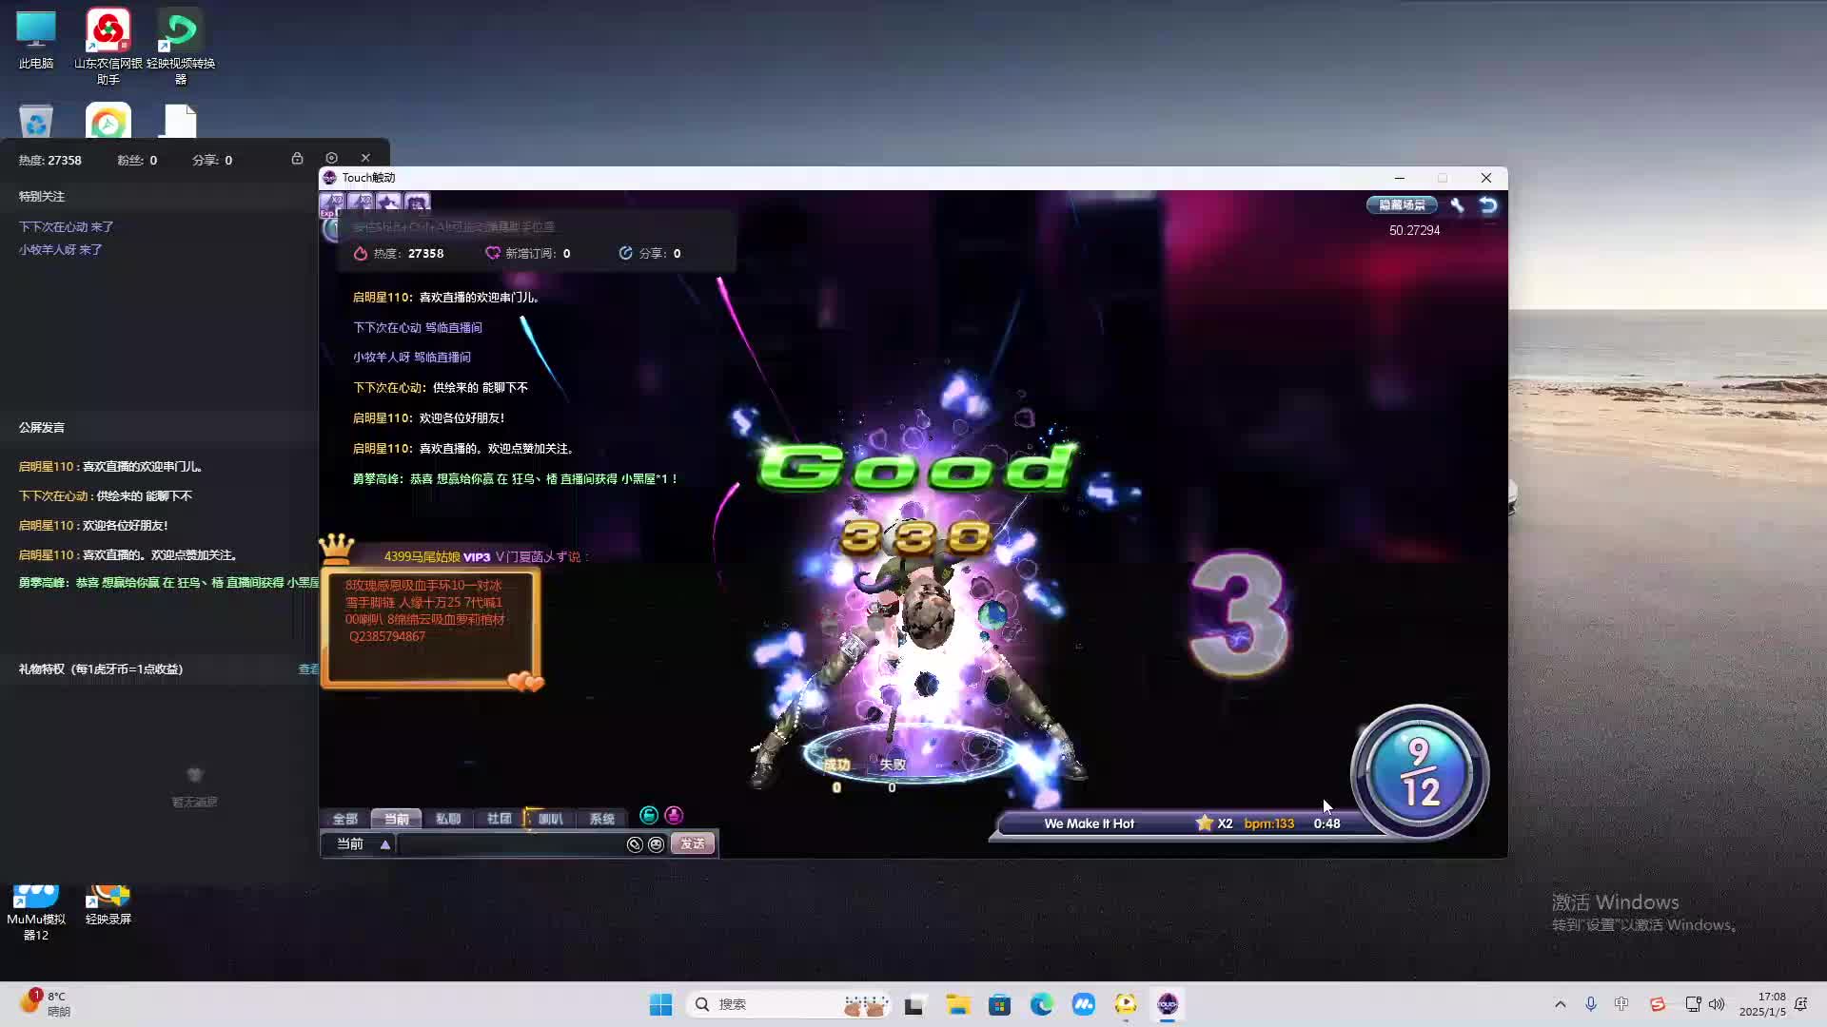Screen dimensions: 1827x1027
Task: Toggle the lock icon in the stream panel header
Action: (x=298, y=158)
